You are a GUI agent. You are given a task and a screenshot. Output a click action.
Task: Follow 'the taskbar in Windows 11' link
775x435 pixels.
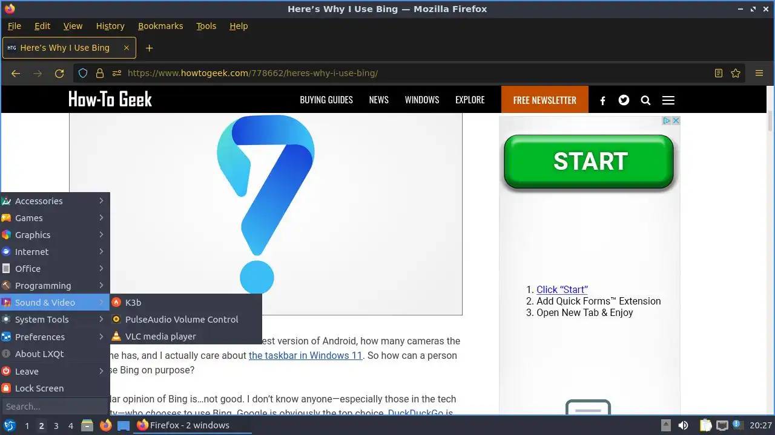(x=305, y=356)
